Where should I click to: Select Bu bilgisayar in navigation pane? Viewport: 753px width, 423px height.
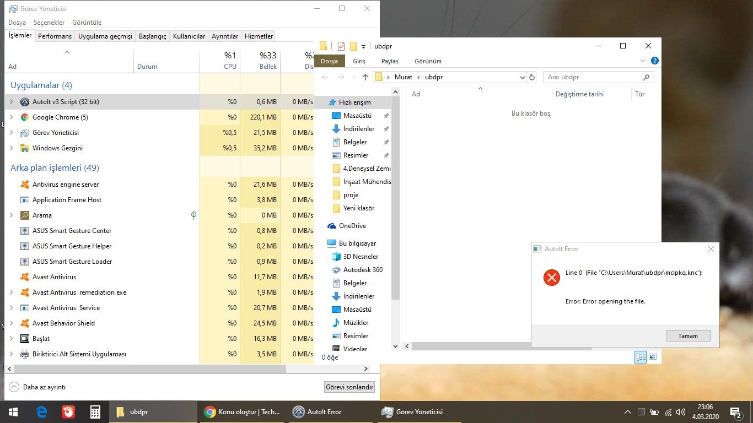[353, 243]
